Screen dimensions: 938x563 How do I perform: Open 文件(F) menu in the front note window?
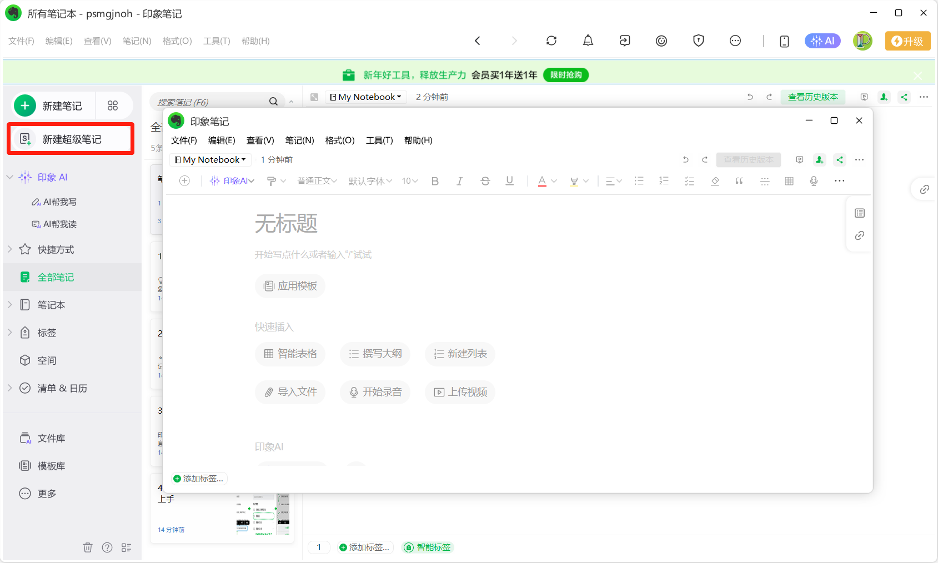[x=184, y=140]
